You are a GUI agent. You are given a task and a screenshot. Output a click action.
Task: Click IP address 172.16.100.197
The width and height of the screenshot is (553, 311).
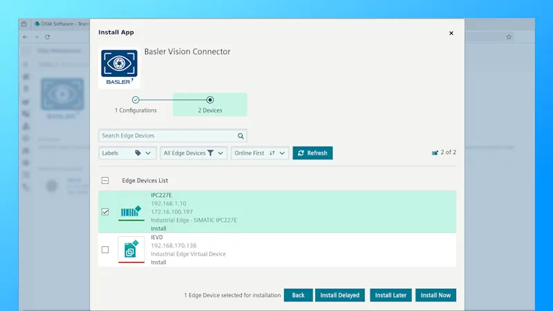tap(171, 212)
